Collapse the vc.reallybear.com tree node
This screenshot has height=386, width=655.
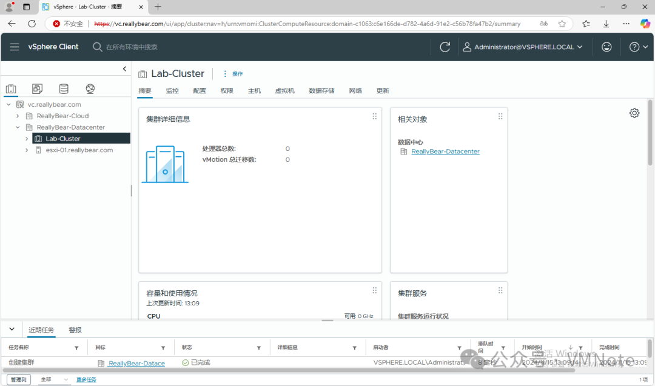point(8,104)
